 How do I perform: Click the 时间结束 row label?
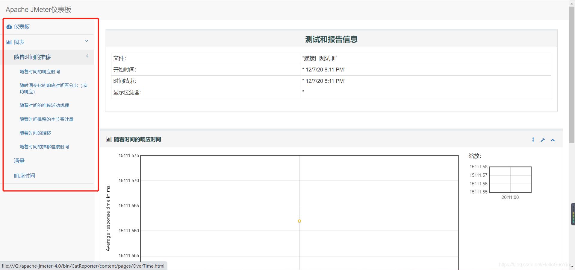click(x=125, y=81)
